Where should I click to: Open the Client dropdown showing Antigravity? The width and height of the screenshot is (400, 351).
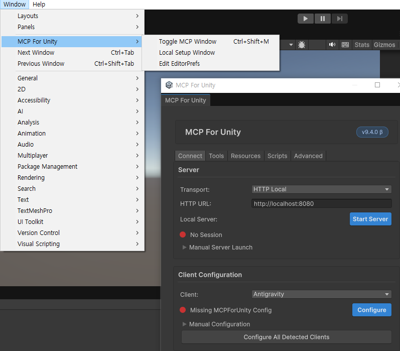tap(321, 294)
